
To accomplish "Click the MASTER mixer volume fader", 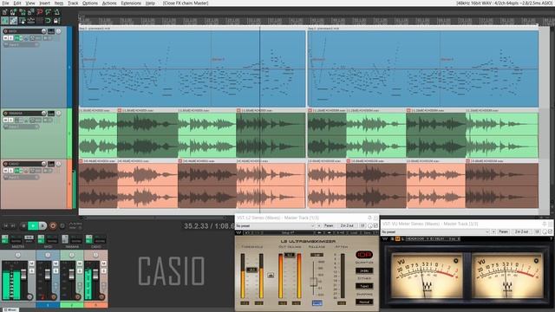I will point(23,275).
